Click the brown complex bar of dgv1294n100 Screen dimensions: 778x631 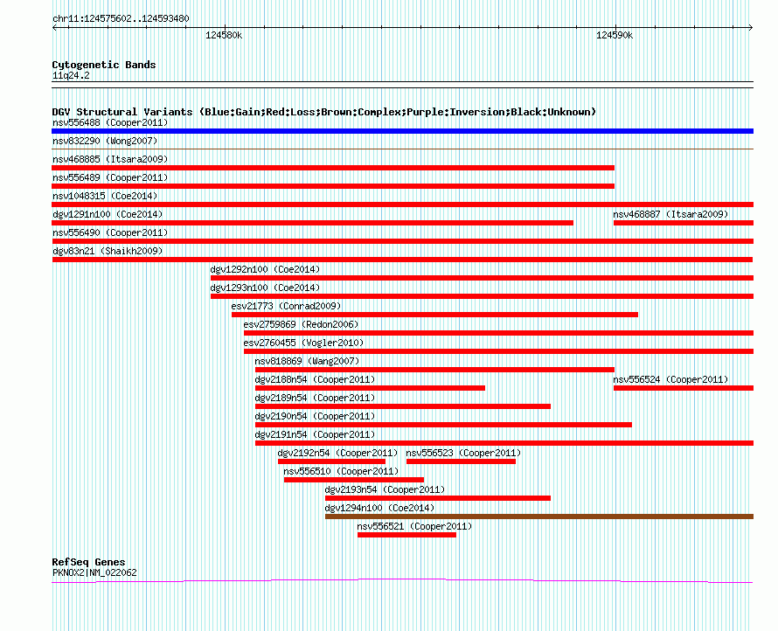(x=539, y=517)
